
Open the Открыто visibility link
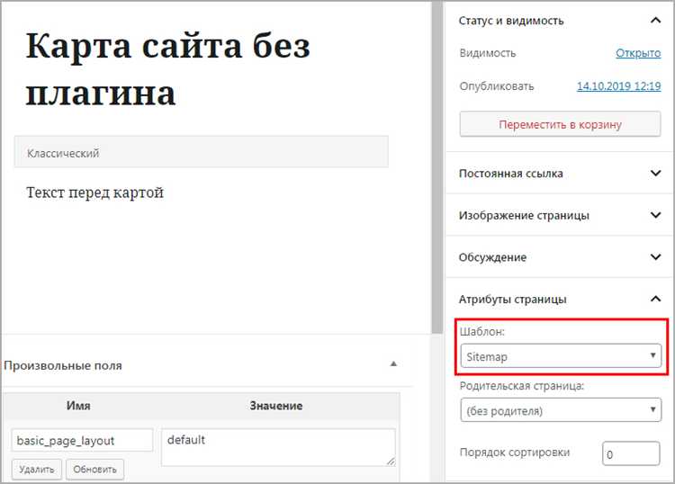click(x=638, y=53)
